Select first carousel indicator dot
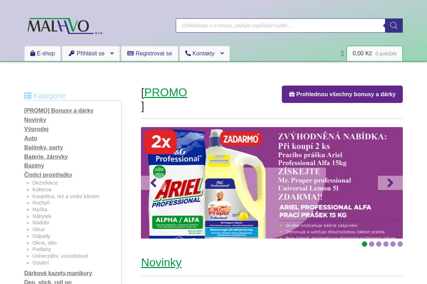 tap(364, 244)
